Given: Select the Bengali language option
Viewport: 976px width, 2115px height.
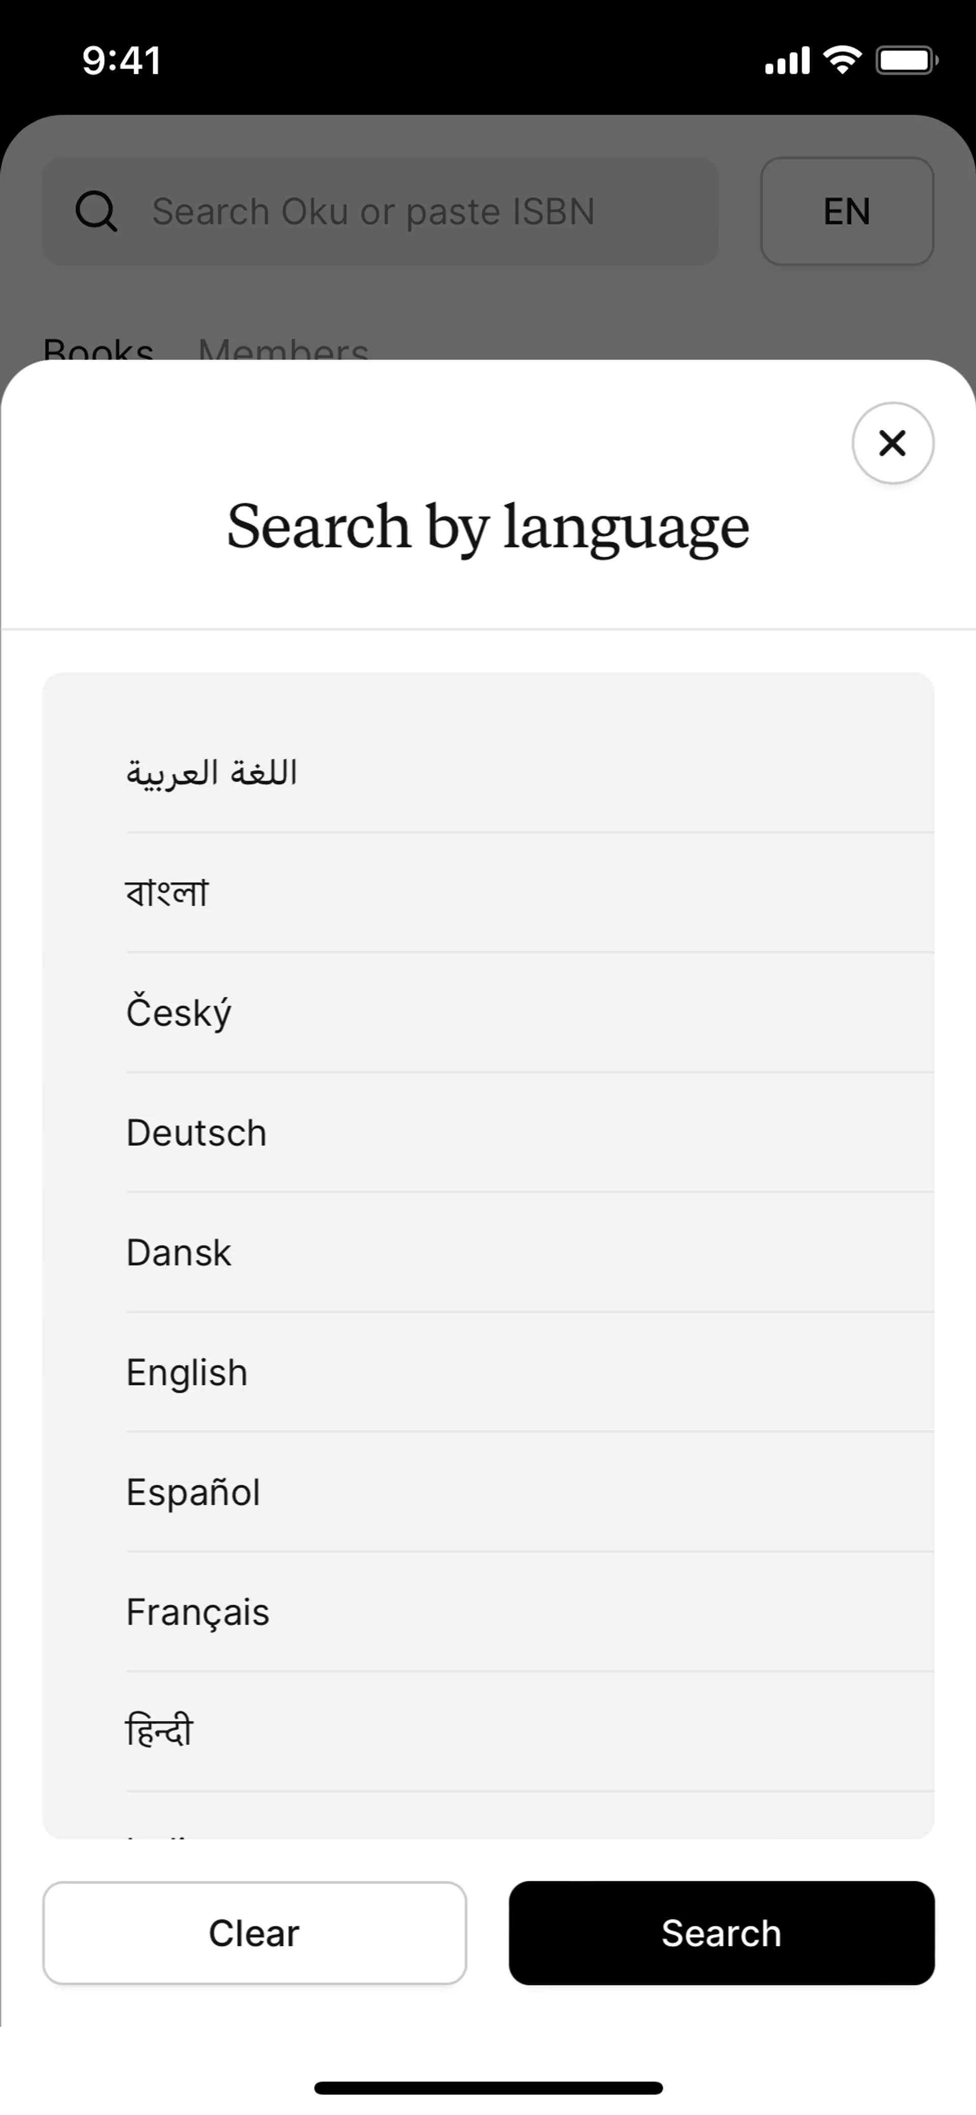Looking at the screenshot, I should [x=167, y=892].
